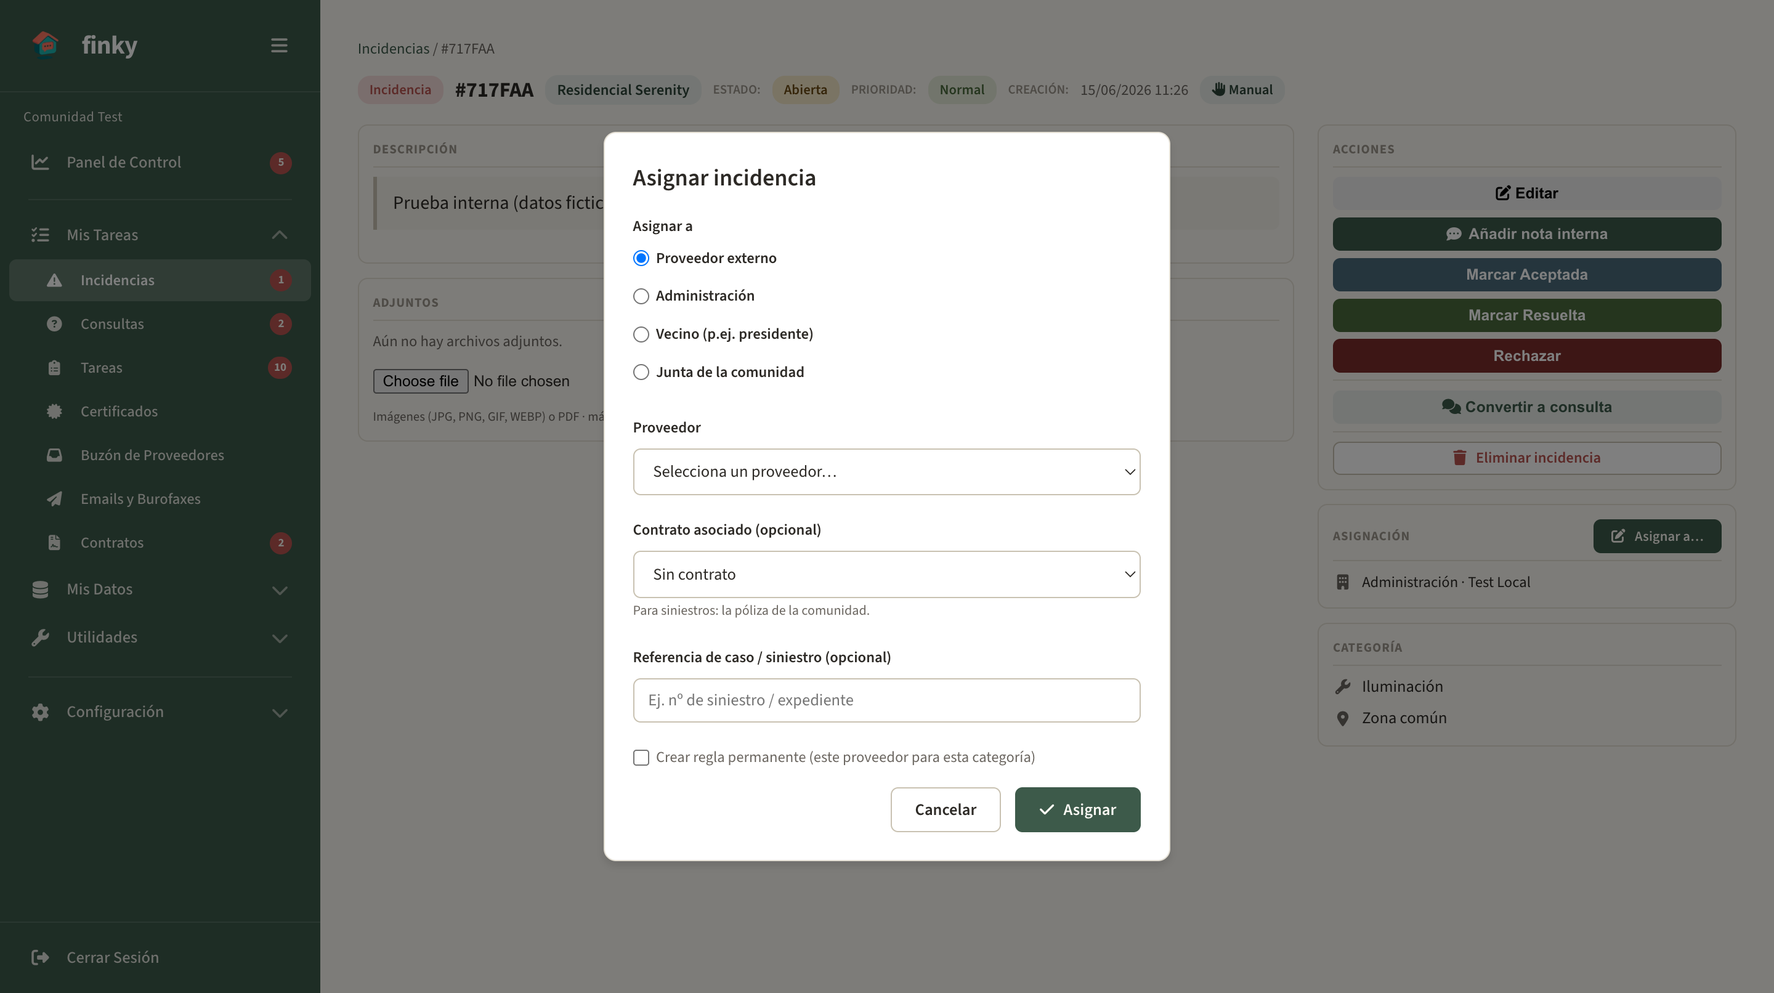This screenshot has height=993, width=1774.
Task: Open the Contratos sidebar item
Action: point(160,543)
